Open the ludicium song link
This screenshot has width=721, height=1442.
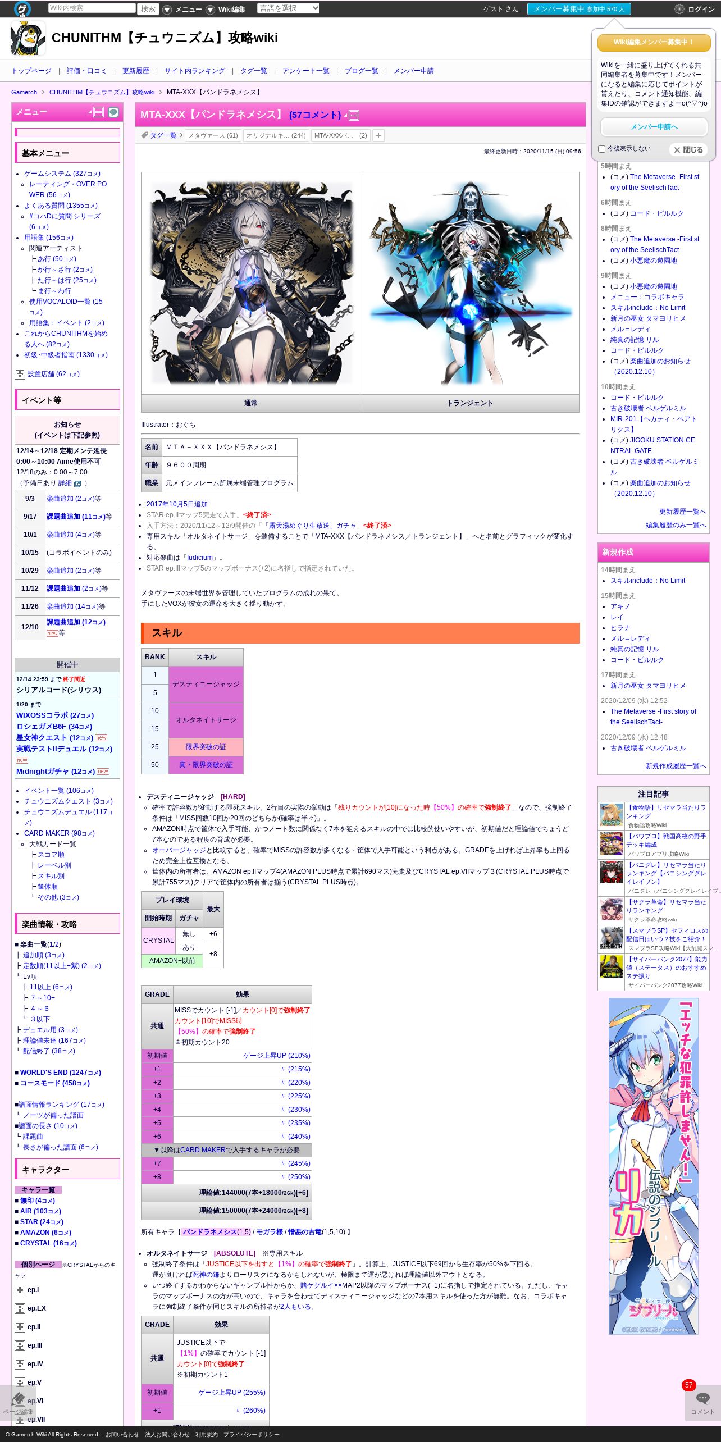(x=200, y=558)
